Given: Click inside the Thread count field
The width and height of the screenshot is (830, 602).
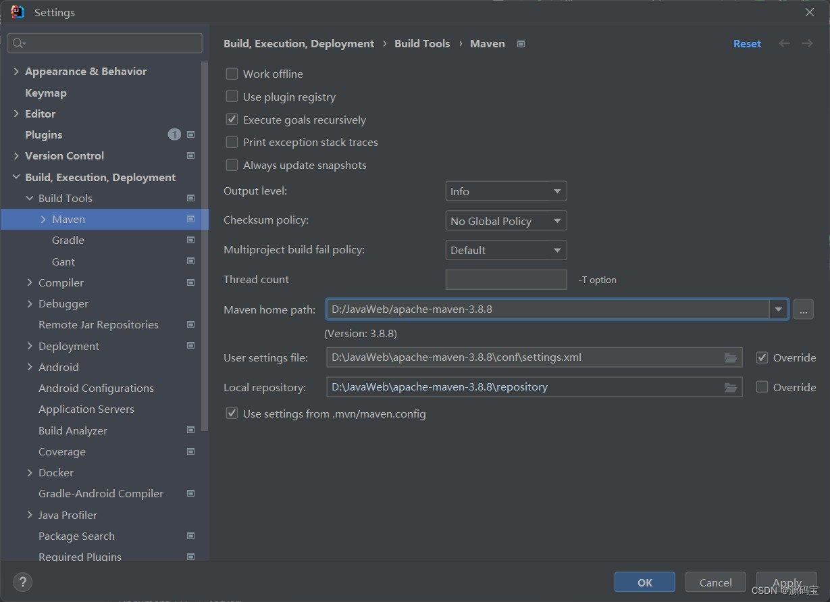Looking at the screenshot, I should coord(506,279).
